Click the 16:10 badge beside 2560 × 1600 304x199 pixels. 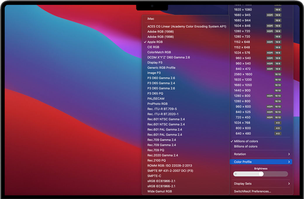coord(278,74)
